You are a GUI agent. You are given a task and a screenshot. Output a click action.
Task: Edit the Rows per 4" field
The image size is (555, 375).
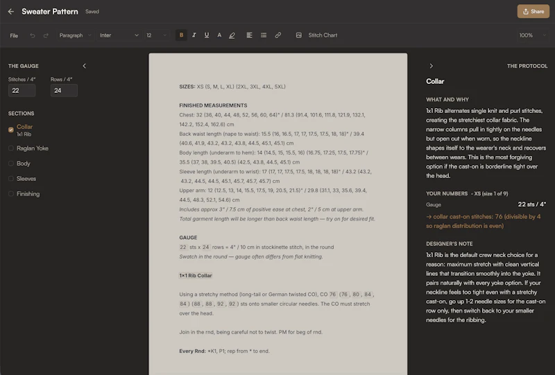coord(64,91)
